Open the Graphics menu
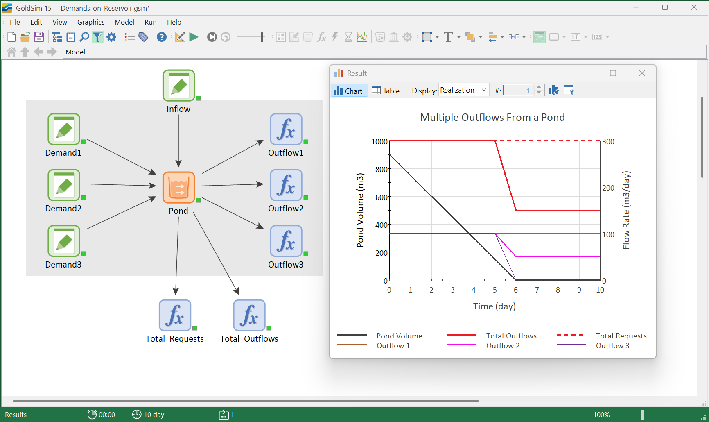The width and height of the screenshot is (709, 422). (91, 22)
